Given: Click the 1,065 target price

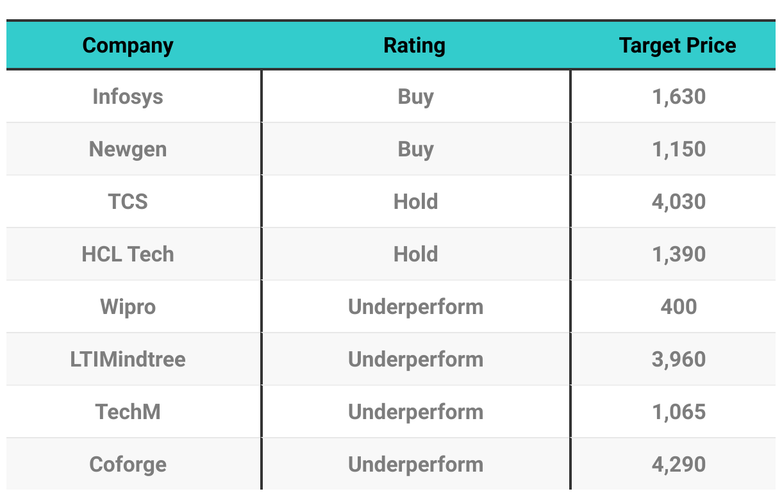Looking at the screenshot, I should (x=679, y=412).
